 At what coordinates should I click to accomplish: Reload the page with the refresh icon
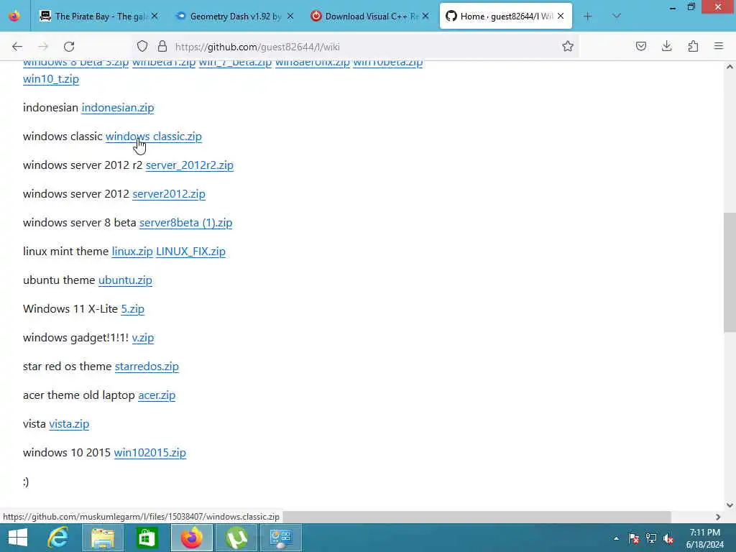(x=69, y=47)
